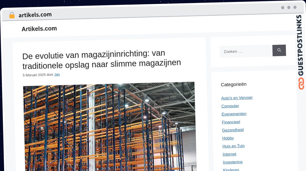
Task: Visit the Gezondheid category
Action: click(233, 130)
